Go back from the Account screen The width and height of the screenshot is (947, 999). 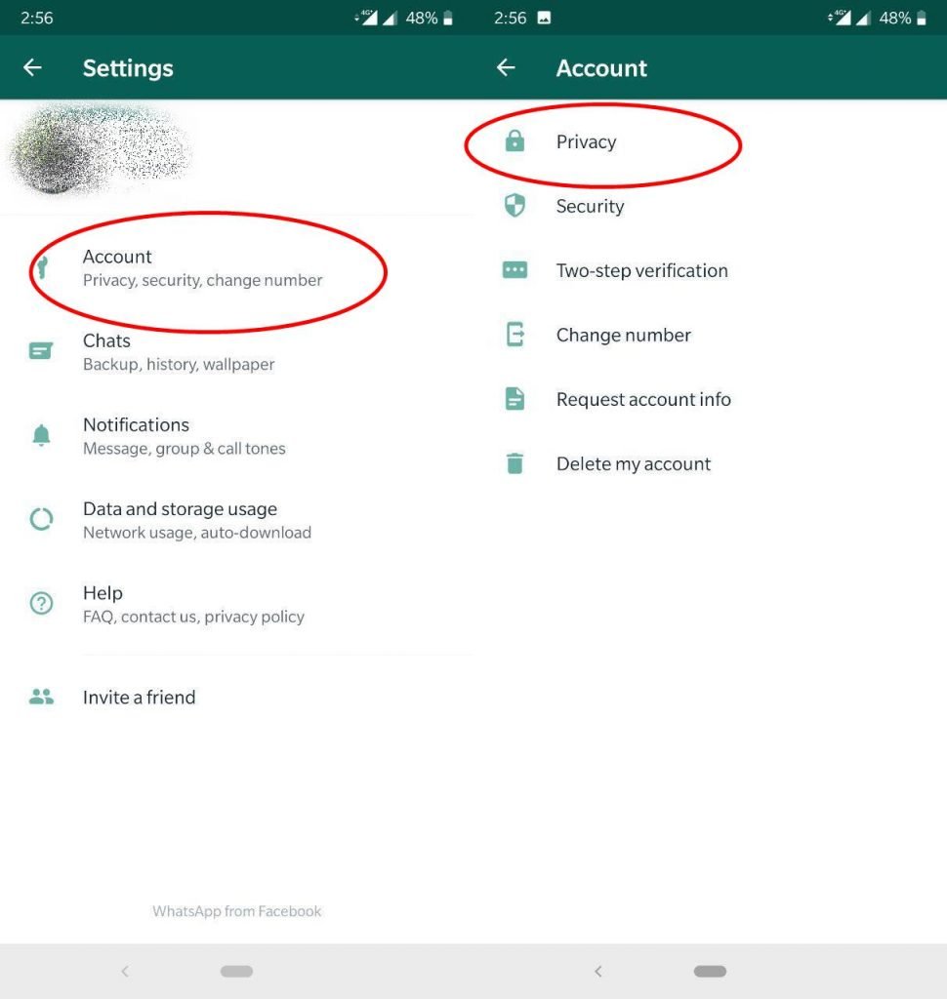pyautogui.click(x=506, y=67)
